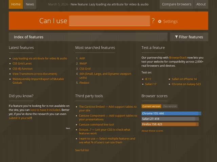Image resolution: width=217 pixels, height=162 pixels.
Task: Go to the Home tab
Action: tap(16, 4)
